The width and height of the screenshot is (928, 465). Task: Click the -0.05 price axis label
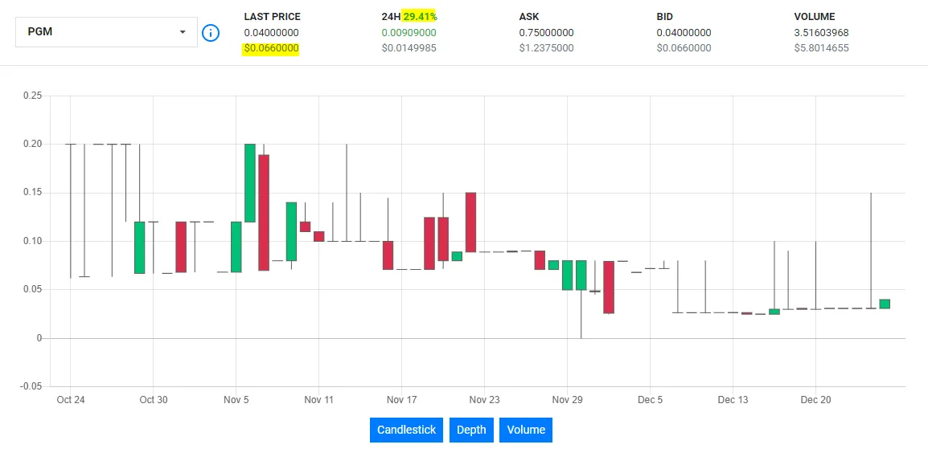(31, 386)
